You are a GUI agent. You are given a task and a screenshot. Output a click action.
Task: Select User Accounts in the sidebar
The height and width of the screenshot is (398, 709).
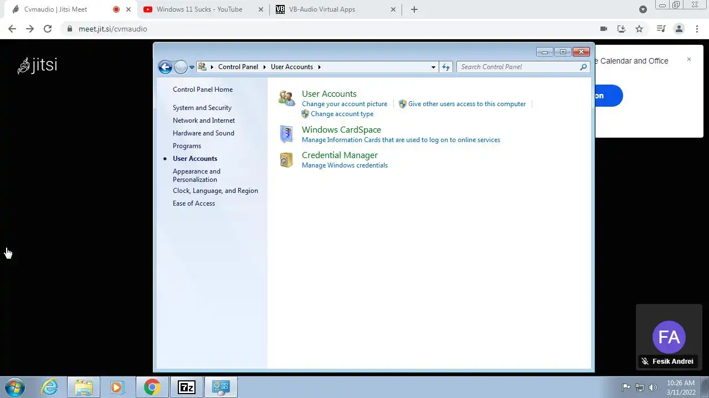[195, 159]
